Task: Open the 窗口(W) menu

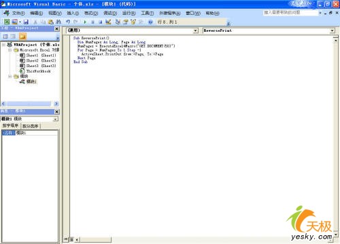Action: point(193,13)
